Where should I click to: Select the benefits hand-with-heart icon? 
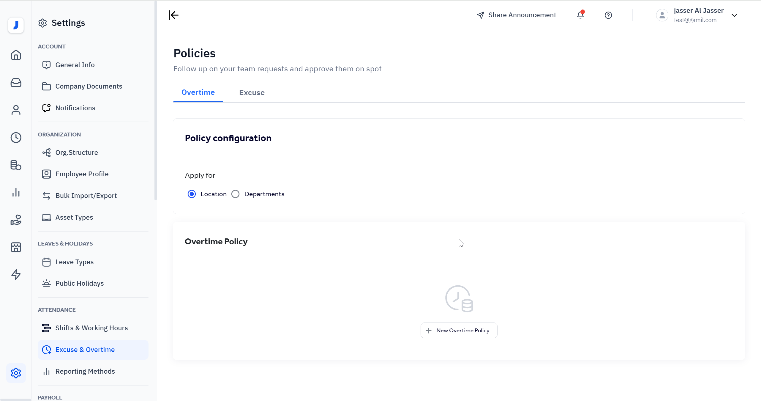point(16,220)
